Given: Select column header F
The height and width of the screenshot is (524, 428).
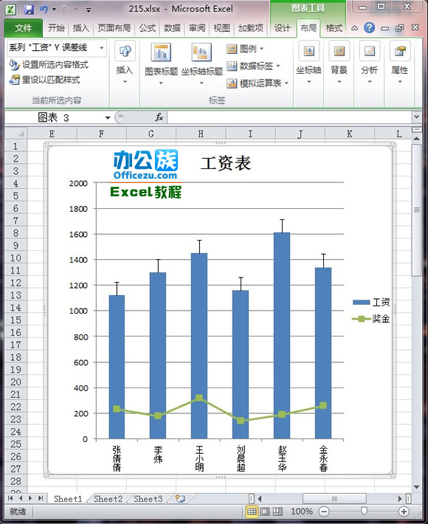Looking at the screenshot, I should (102, 134).
